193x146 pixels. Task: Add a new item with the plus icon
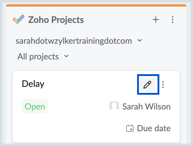(155, 20)
